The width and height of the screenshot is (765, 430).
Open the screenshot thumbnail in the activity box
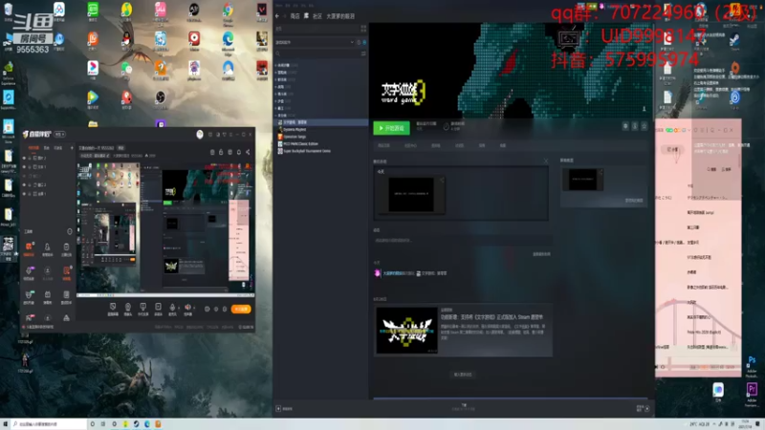[411, 194]
